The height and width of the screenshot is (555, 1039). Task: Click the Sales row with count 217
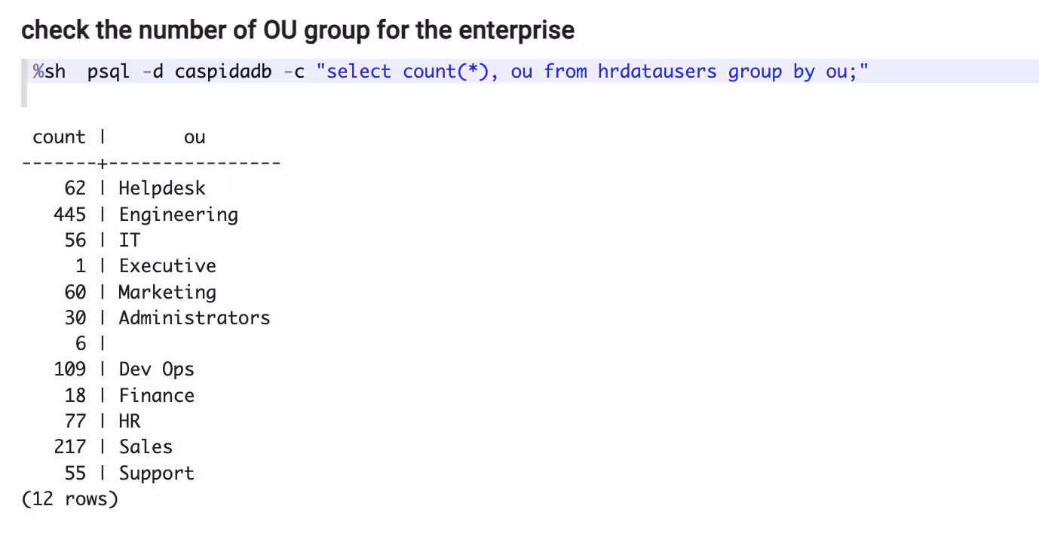pyautogui.click(x=146, y=447)
